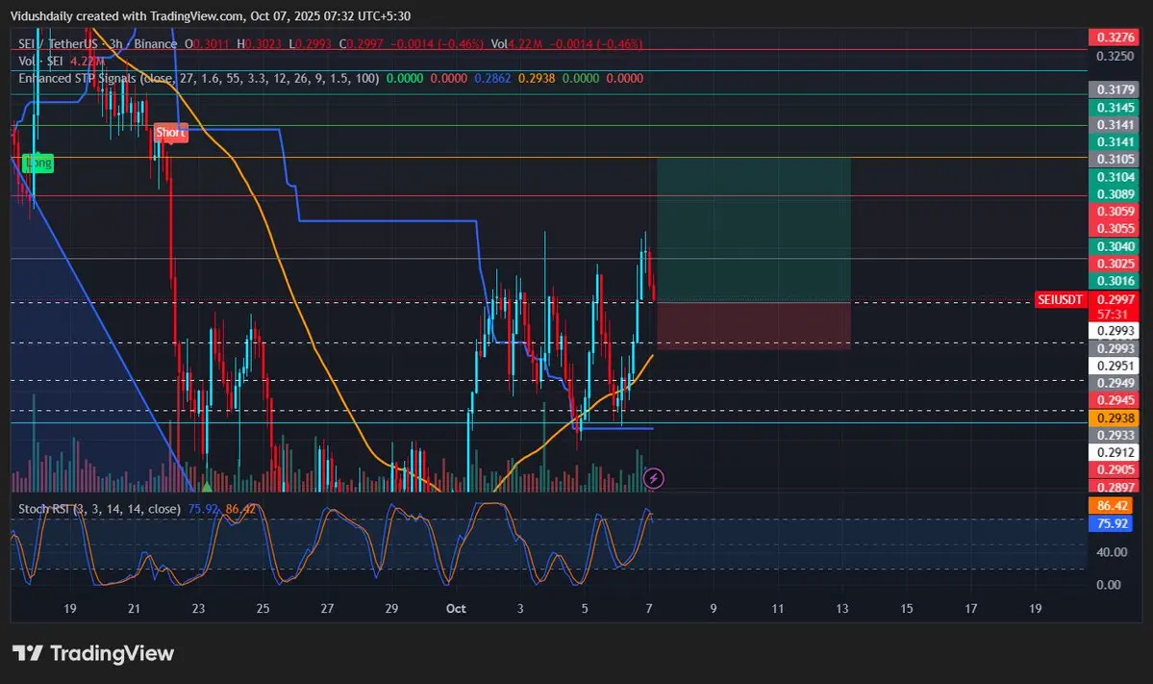This screenshot has width=1153, height=684.
Task: Click the red 0.3055 price label
Action: [x=1115, y=229]
